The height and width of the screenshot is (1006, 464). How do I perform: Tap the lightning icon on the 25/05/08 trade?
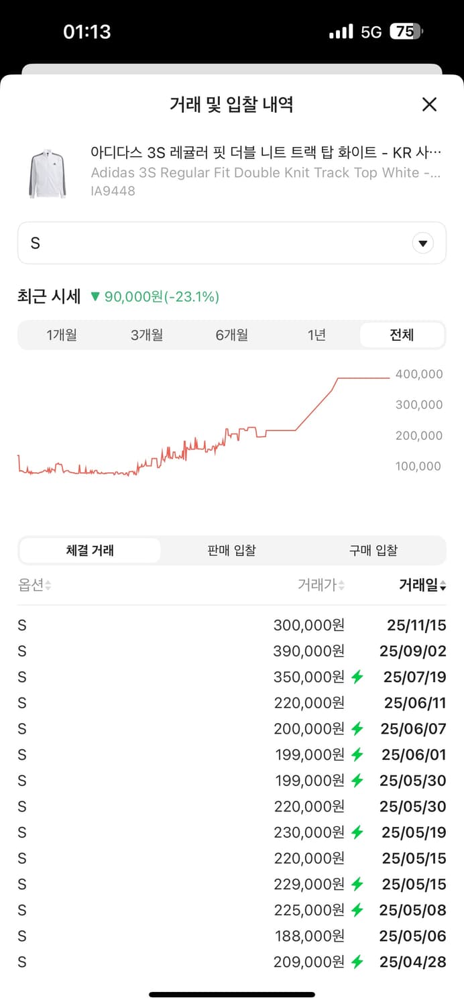[356, 910]
